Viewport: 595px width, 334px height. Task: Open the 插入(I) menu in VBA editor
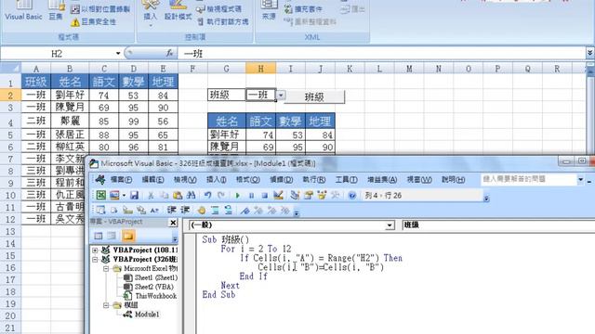pyautogui.click(x=217, y=180)
